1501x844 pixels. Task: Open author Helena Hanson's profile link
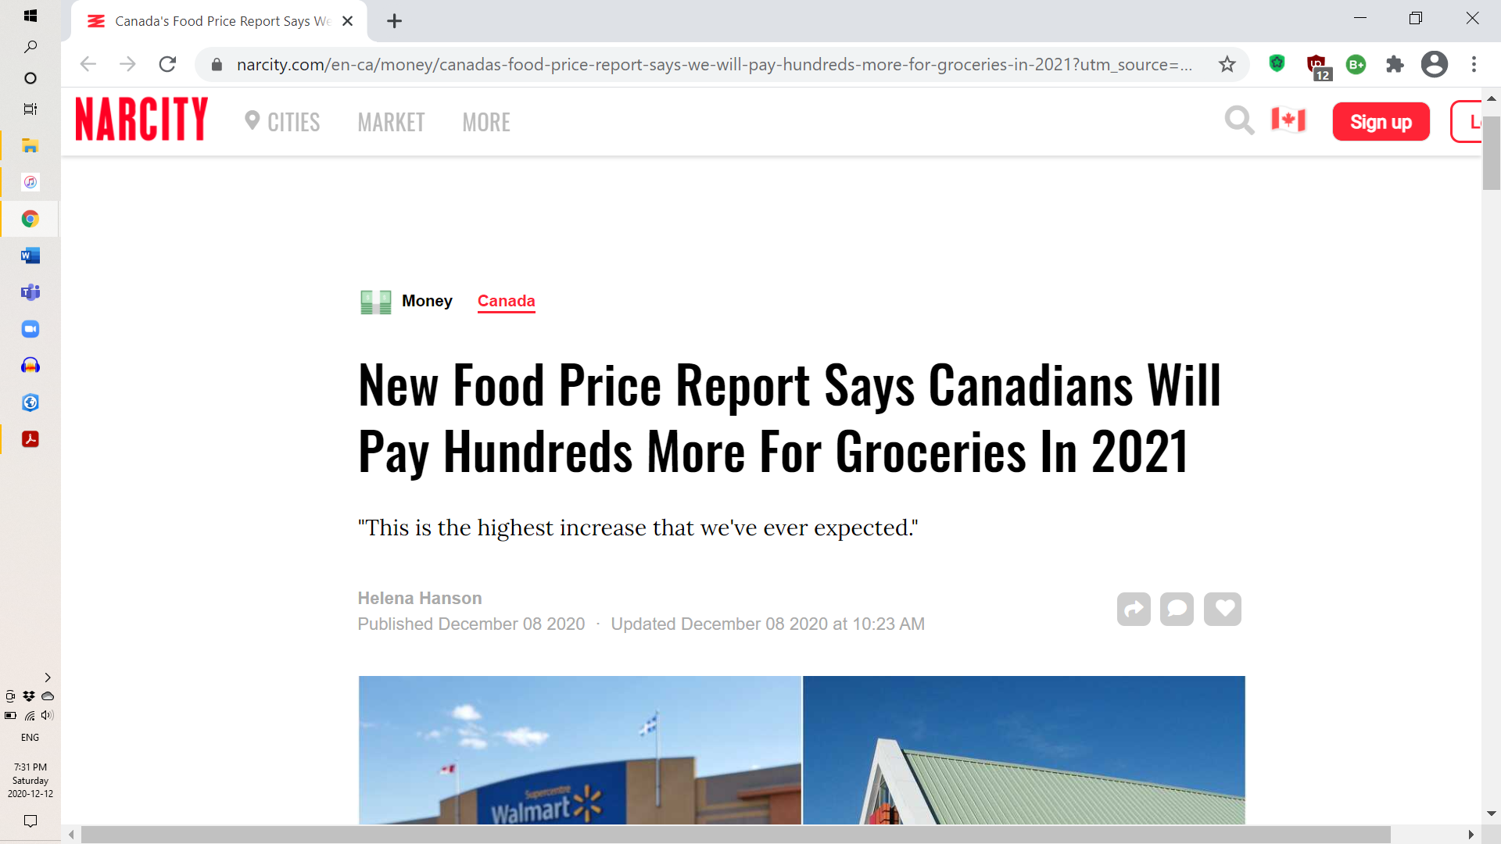(420, 598)
